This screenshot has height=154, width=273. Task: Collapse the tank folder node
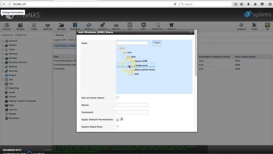tap(125, 57)
